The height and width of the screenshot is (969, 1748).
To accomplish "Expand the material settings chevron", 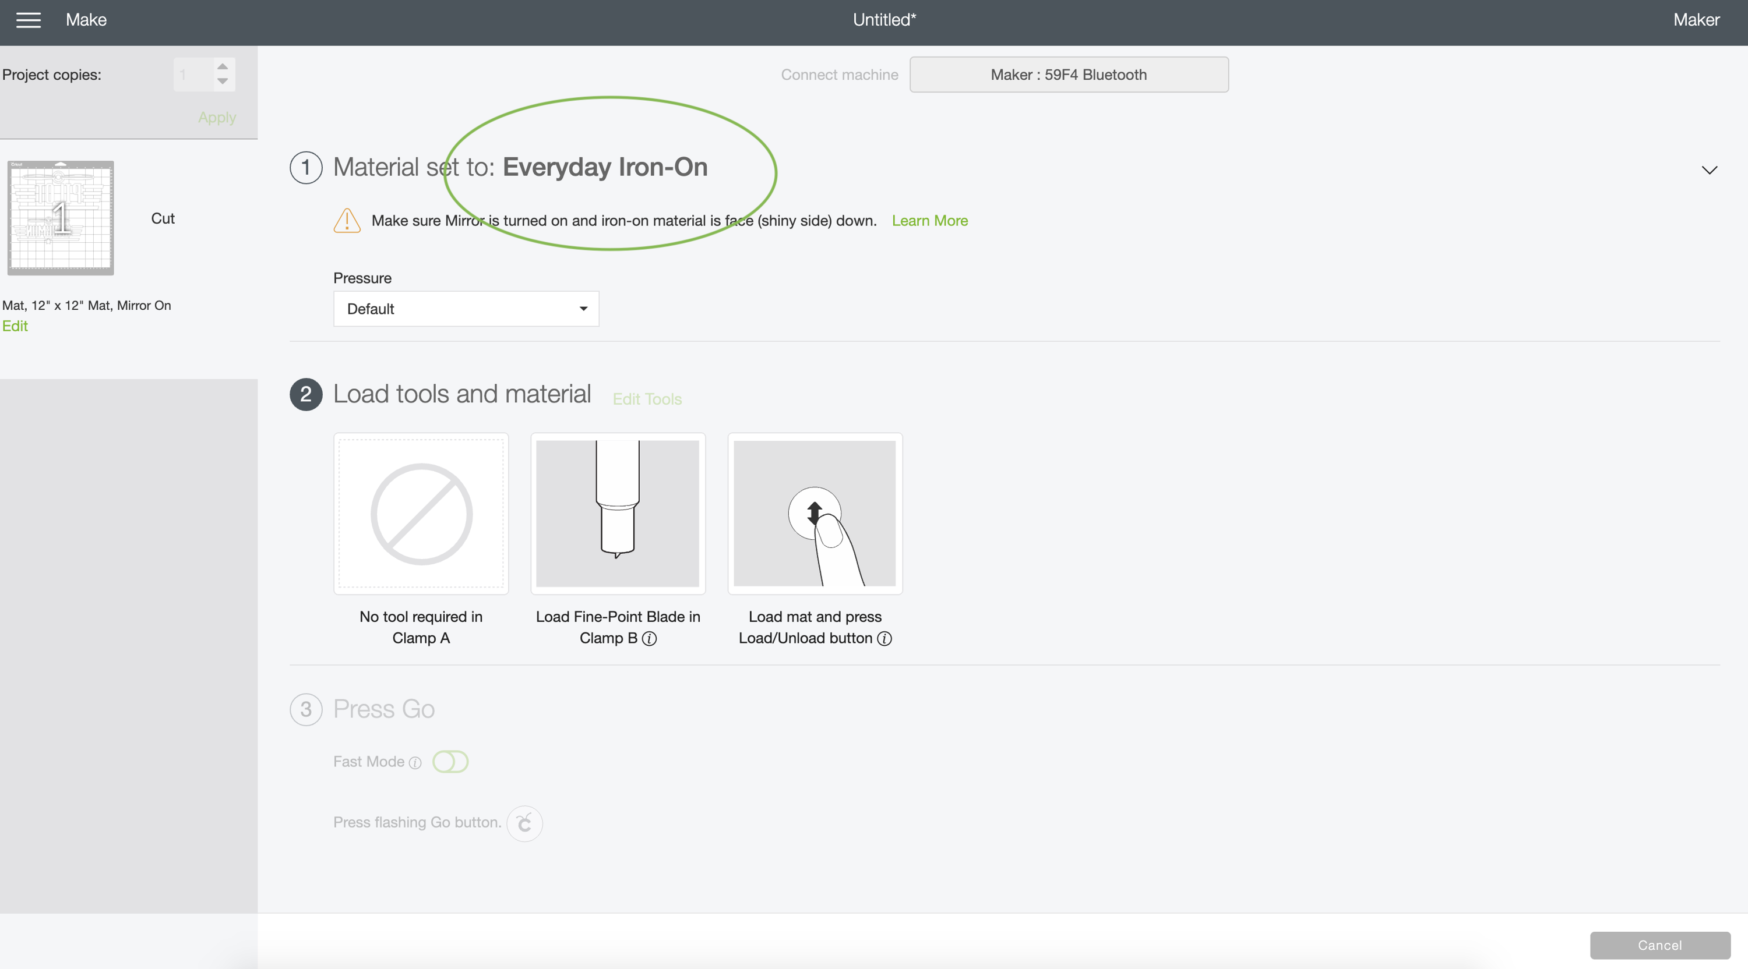I will point(1710,169).
